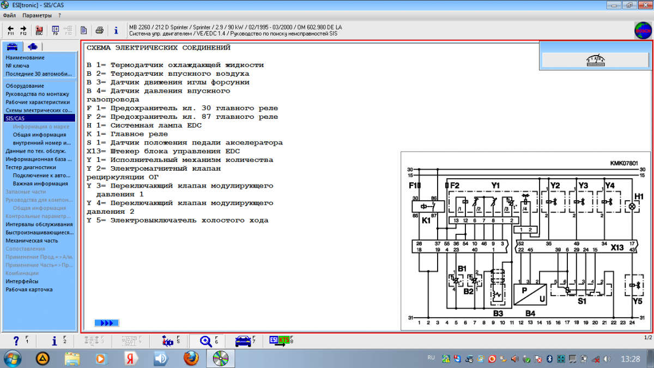Viewport: 654px width, 368px height.
Task: Click the line 'K 1= Главное реле'
Action: (x=127, y=134)
